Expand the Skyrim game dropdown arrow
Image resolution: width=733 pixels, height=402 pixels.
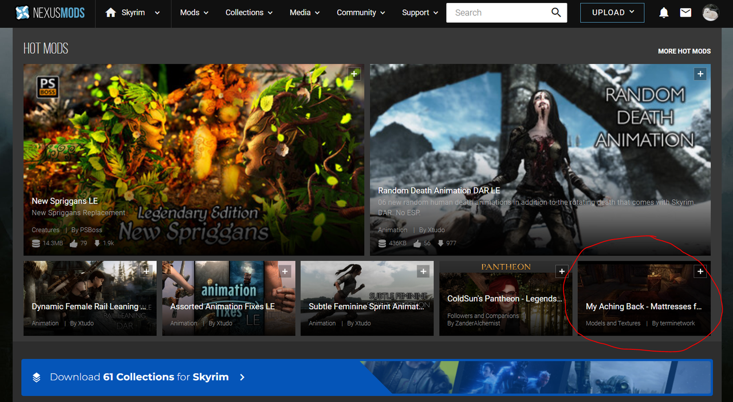(x=157, y=13)
